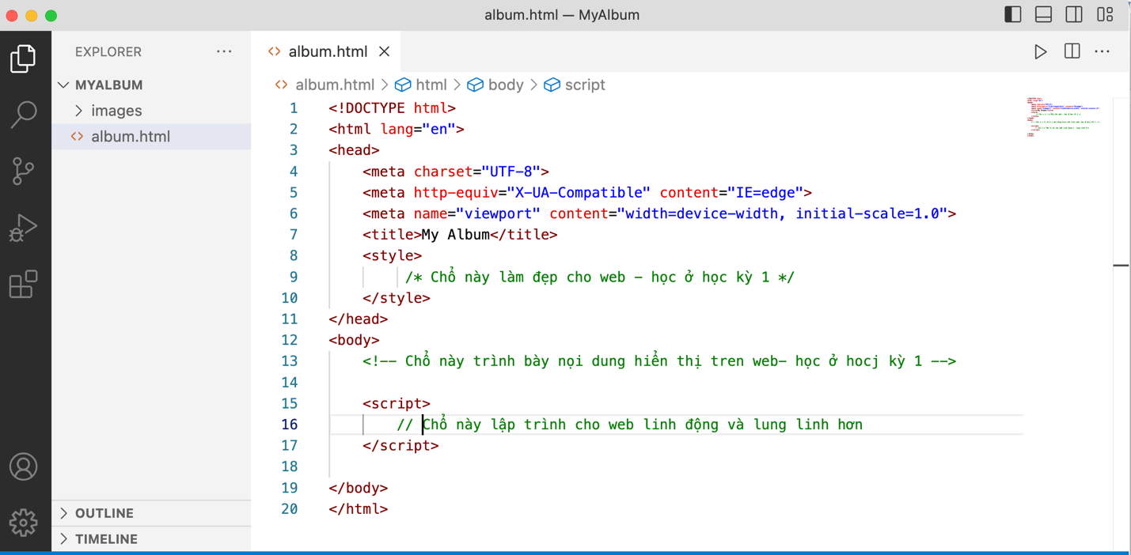The width and height of the screenshot is (1131, 555).
Task: Toggle the secondary side bar
Action: click(1073, 13)
